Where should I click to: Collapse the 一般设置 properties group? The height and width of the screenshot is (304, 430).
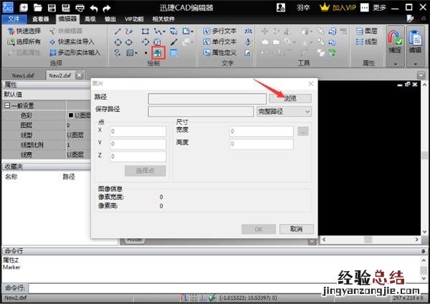point(7,105)
